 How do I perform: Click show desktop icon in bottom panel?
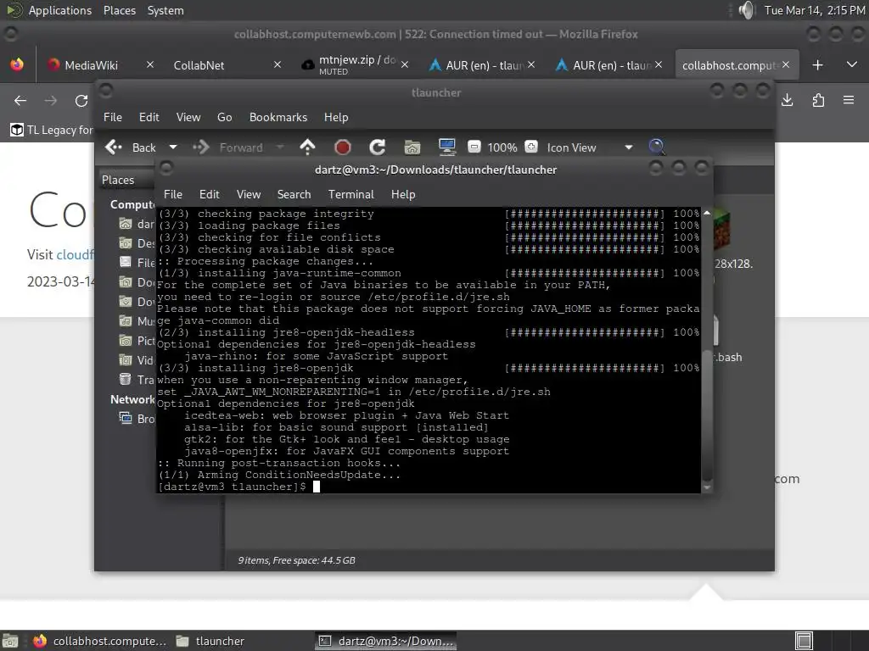pyautogui.click(x=10, y=641)
